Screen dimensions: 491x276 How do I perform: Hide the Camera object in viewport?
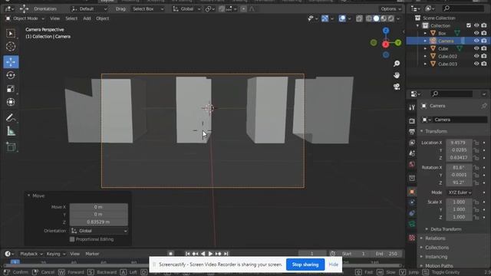click(x=476, y=41)
